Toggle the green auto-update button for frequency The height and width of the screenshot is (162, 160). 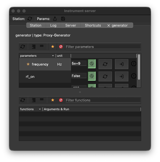[x=92, y=64]
